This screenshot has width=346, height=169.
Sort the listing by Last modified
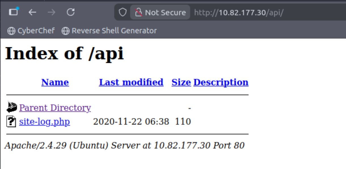tap(131, 82)
